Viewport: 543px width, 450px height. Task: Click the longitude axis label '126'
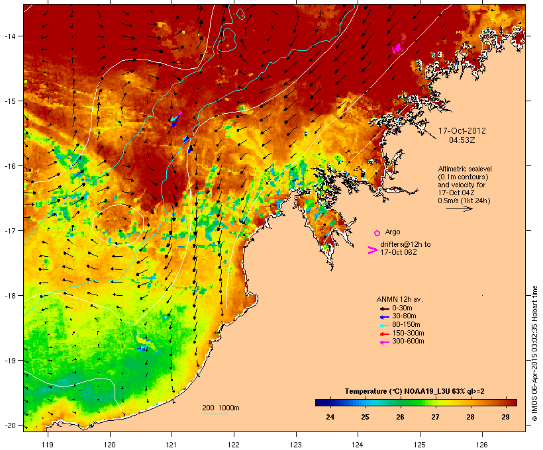point(482,445)
